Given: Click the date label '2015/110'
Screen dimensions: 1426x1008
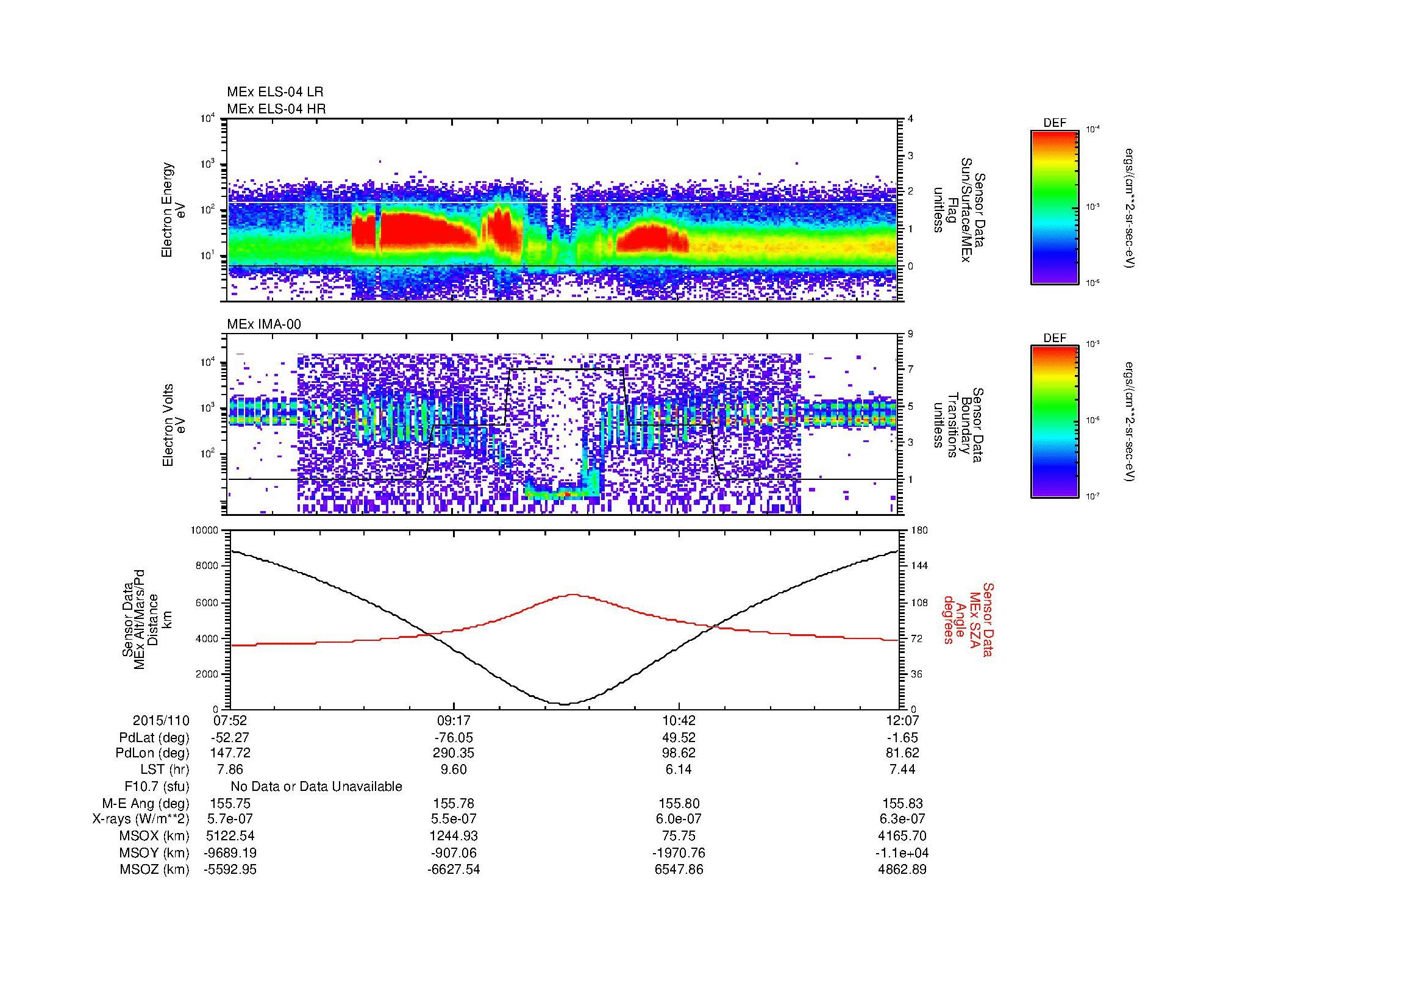Looking at the screenshot, I should (x=161, y=720).
